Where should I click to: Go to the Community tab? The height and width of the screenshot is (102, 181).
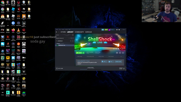coord(79,32)
